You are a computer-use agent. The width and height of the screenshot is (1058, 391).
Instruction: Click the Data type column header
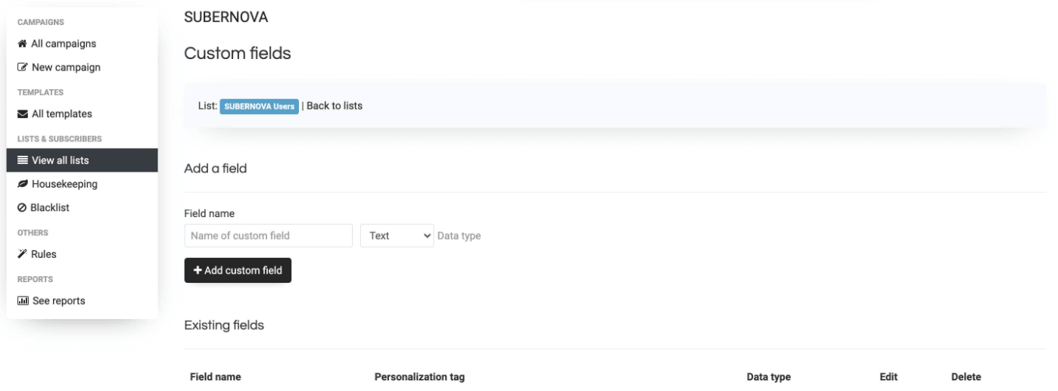[769, 377]
